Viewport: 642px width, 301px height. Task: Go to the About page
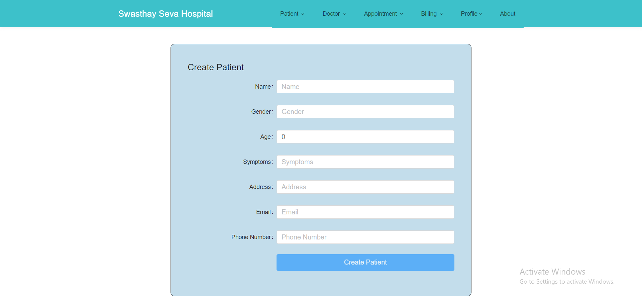click(507, 14)
